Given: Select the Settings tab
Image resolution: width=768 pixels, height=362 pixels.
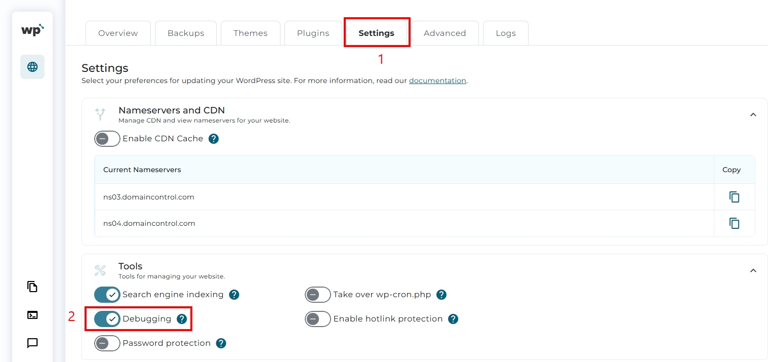Looking at the screenshot, I should (377, 33).
